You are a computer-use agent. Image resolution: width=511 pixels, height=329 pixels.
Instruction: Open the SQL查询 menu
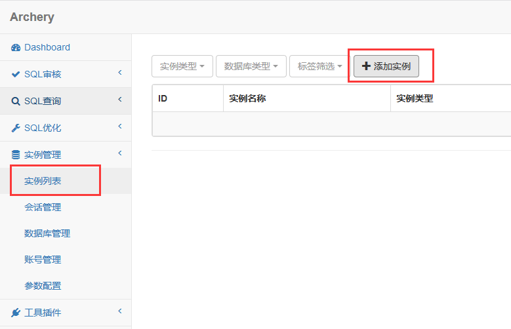[66, 101]
